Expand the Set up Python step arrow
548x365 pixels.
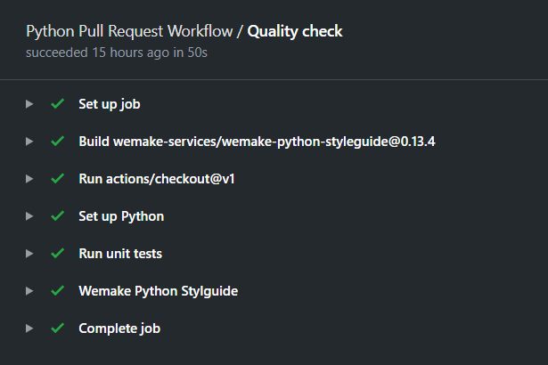click(29, 216)
